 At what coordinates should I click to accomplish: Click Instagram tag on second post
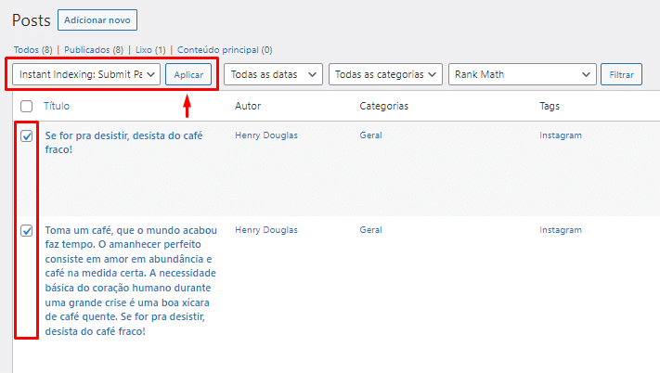tap(560, 229)
